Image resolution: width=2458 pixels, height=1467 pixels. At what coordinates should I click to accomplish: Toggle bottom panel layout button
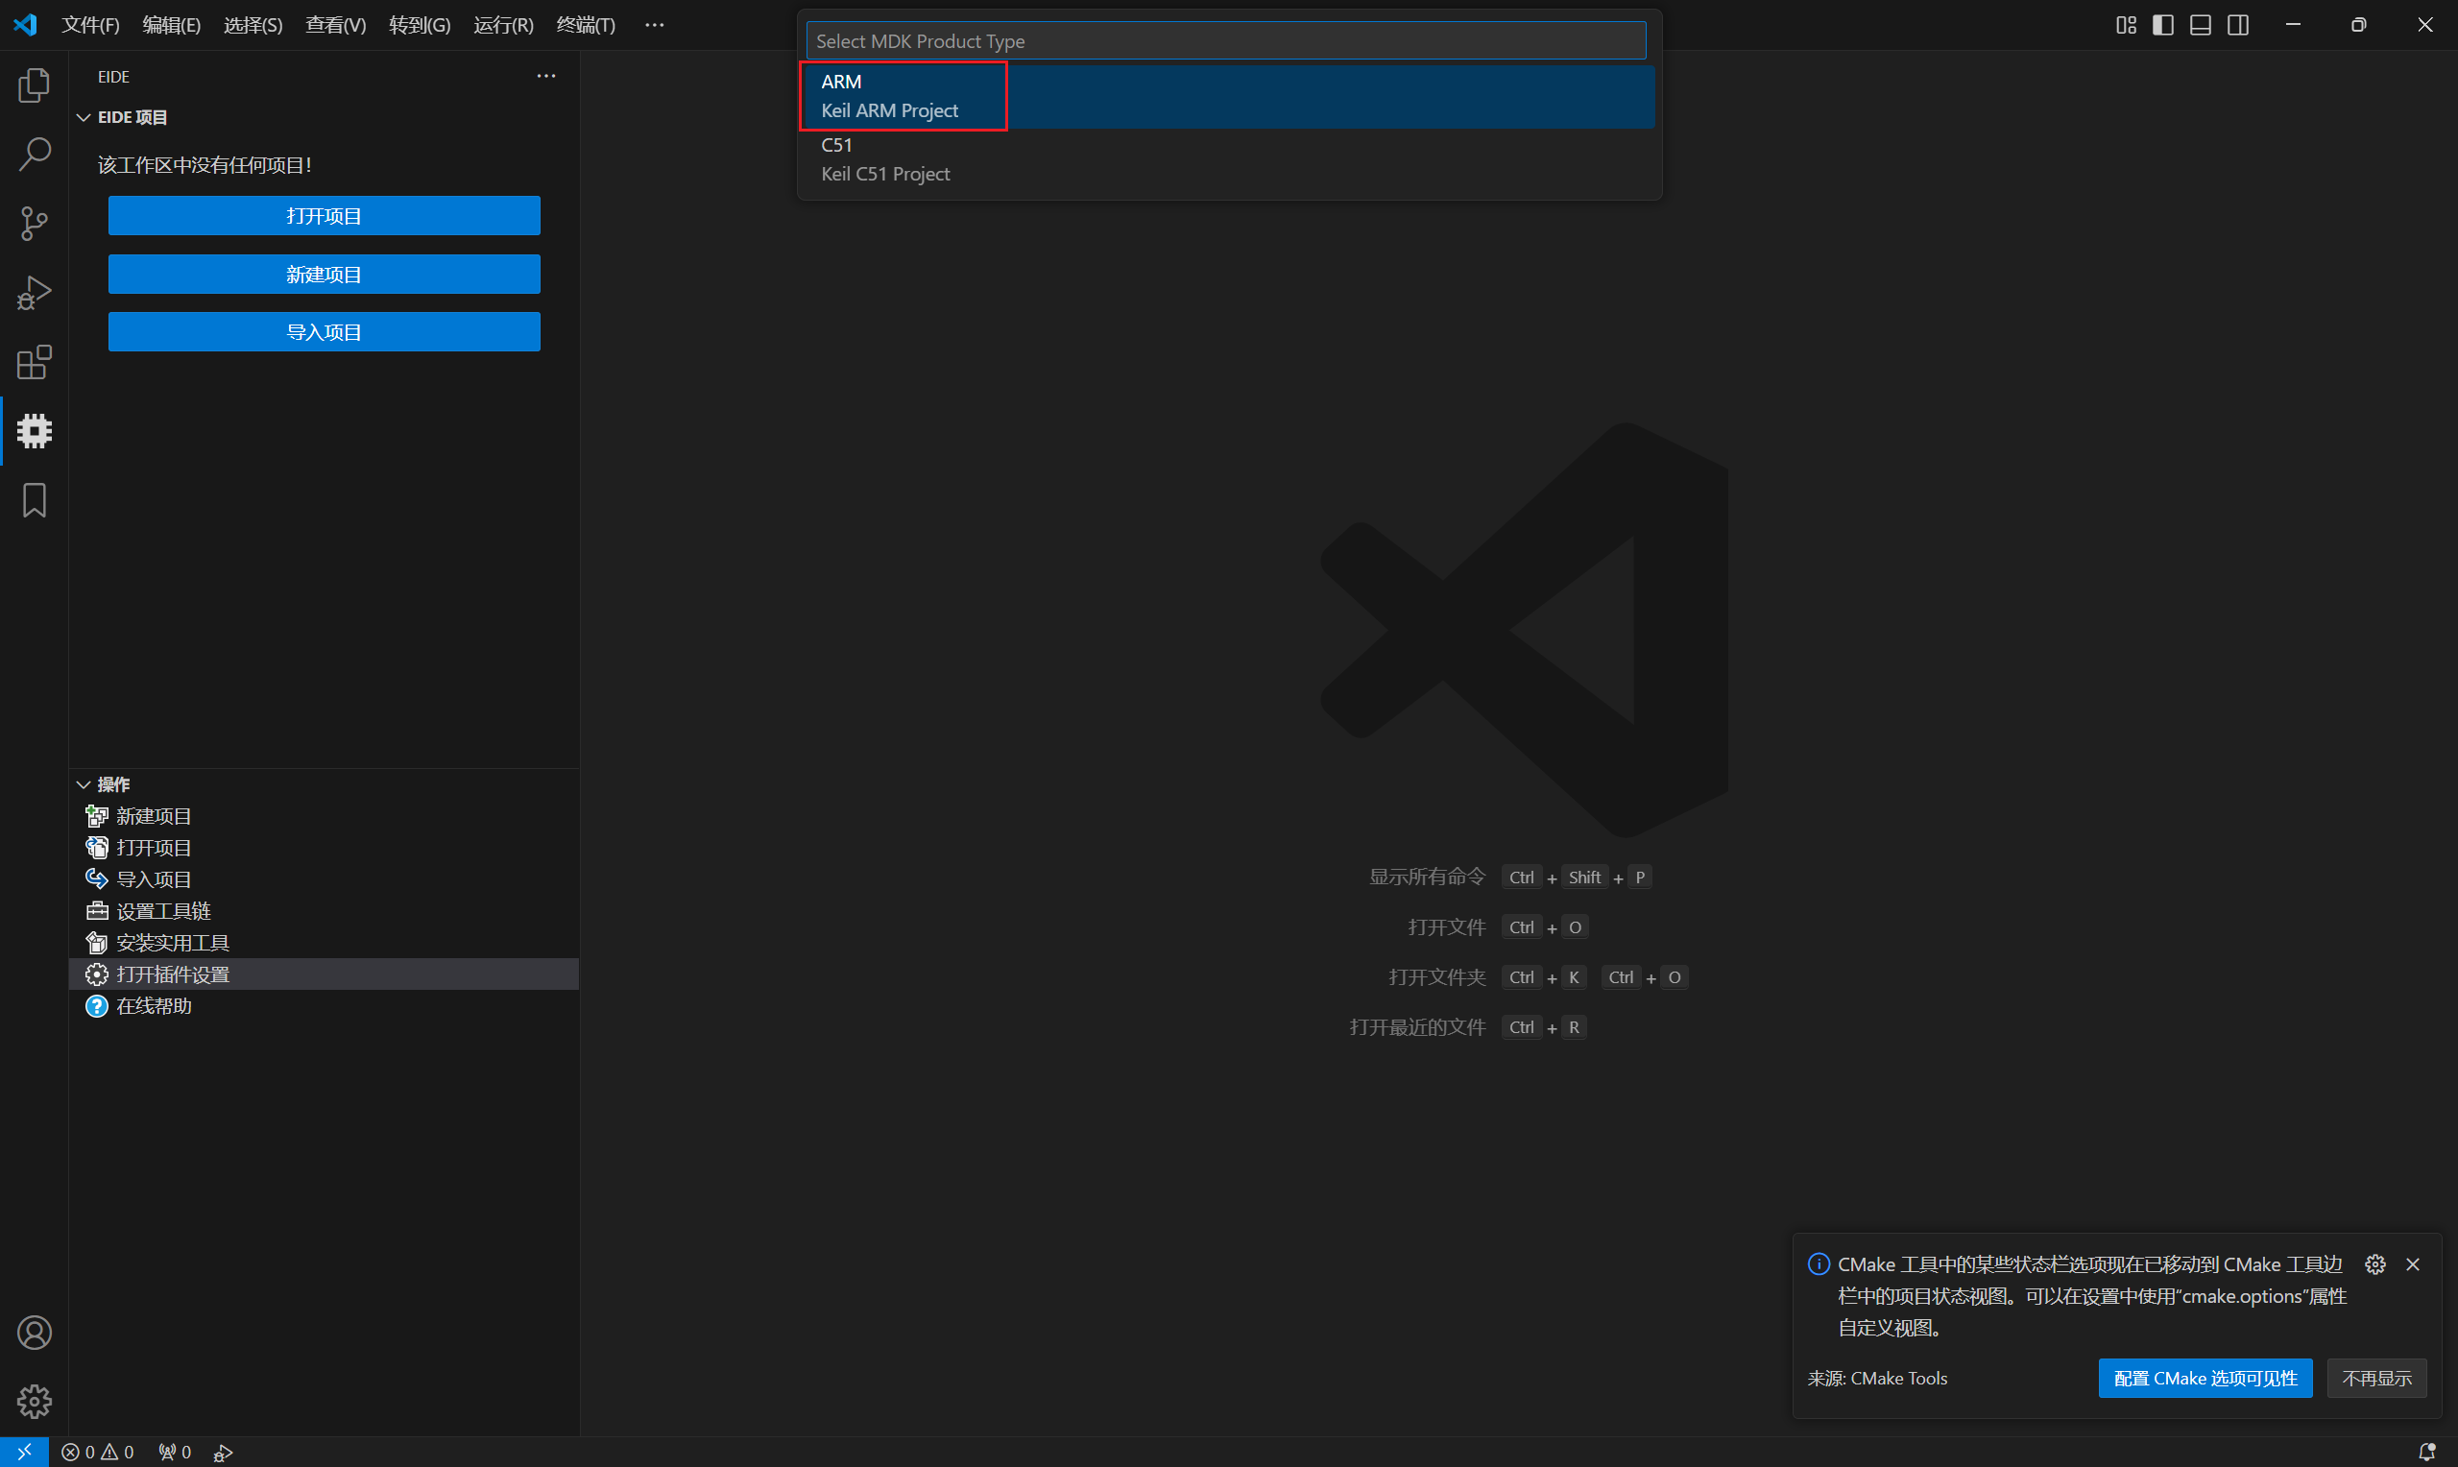pyautogui.click(x=2200, y=25)
